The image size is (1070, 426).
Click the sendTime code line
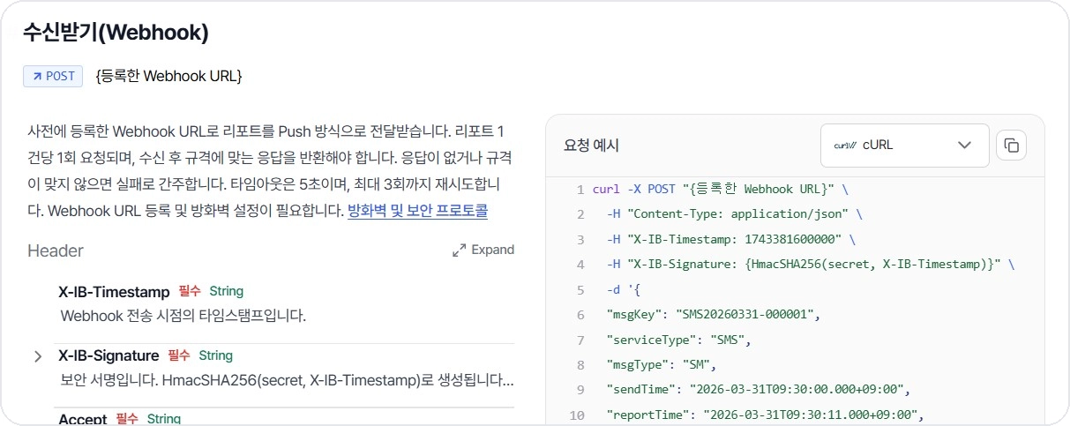(x=758, y=389)
